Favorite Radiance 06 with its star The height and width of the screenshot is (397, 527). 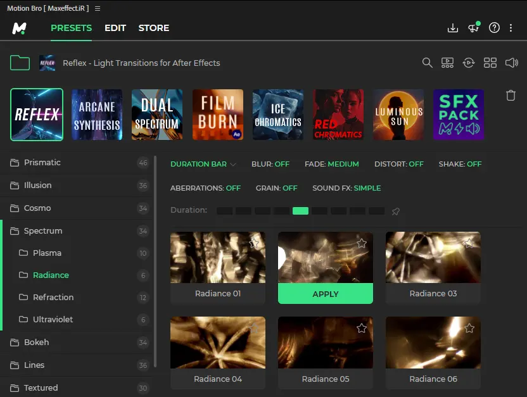click(x=469, y=328)
